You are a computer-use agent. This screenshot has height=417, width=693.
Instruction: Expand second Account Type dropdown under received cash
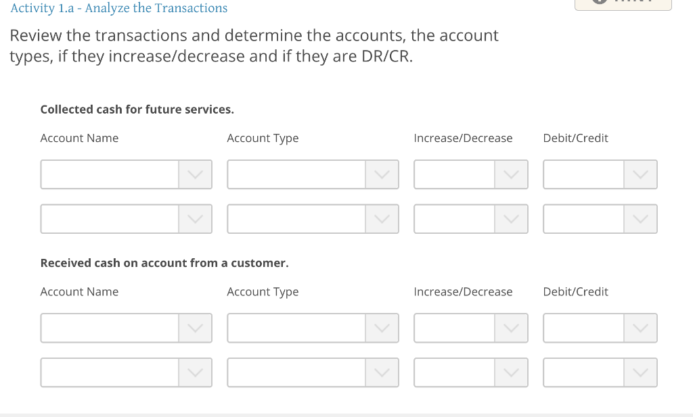(x=382, y=372)
